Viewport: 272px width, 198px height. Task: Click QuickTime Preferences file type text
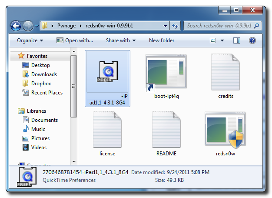(69, 180)
